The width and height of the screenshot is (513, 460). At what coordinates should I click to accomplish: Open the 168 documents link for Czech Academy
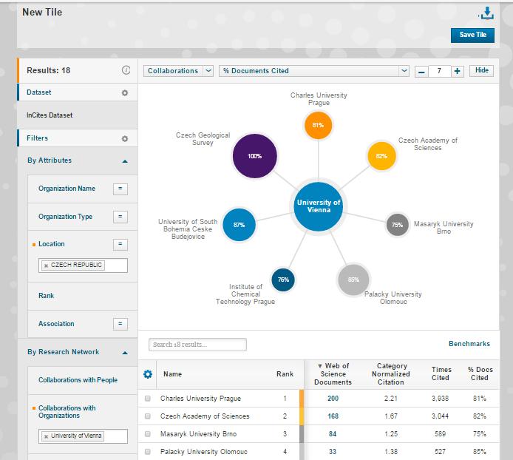[x=333, y=416]
